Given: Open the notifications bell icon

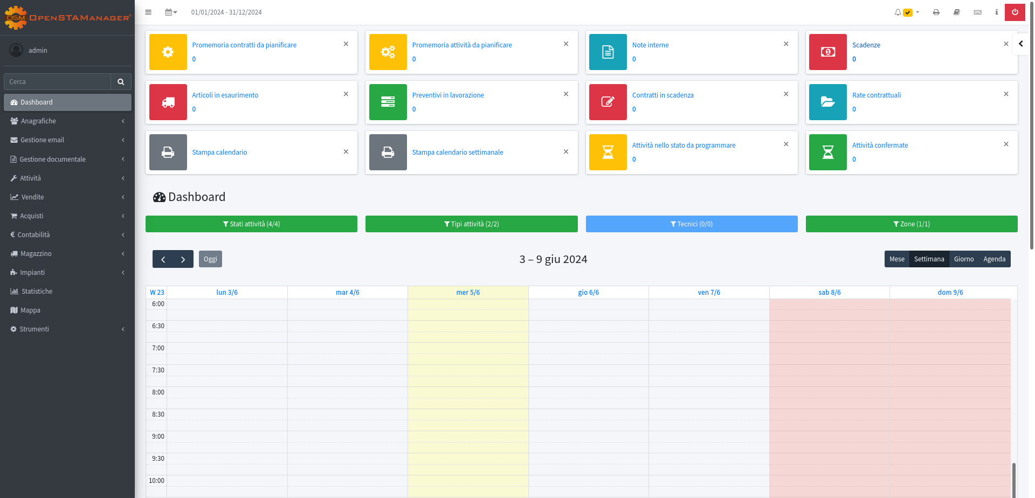Looking at the screenshot, I should [898, 12].
